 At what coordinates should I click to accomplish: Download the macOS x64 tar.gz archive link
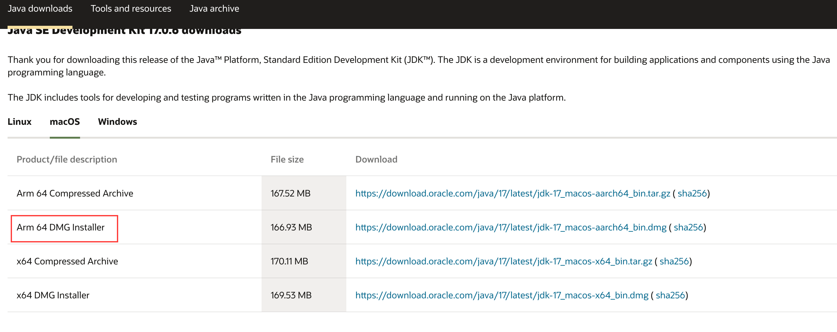tap(503, 261)
